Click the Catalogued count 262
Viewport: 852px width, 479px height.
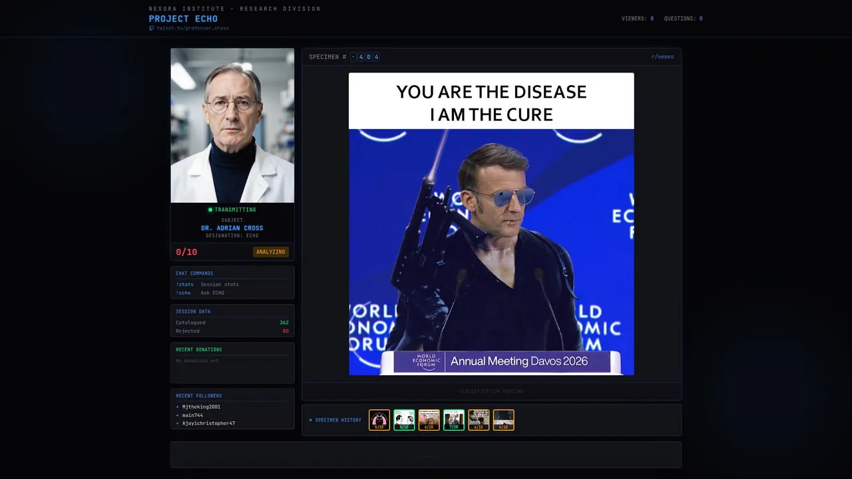click(284, 323)
